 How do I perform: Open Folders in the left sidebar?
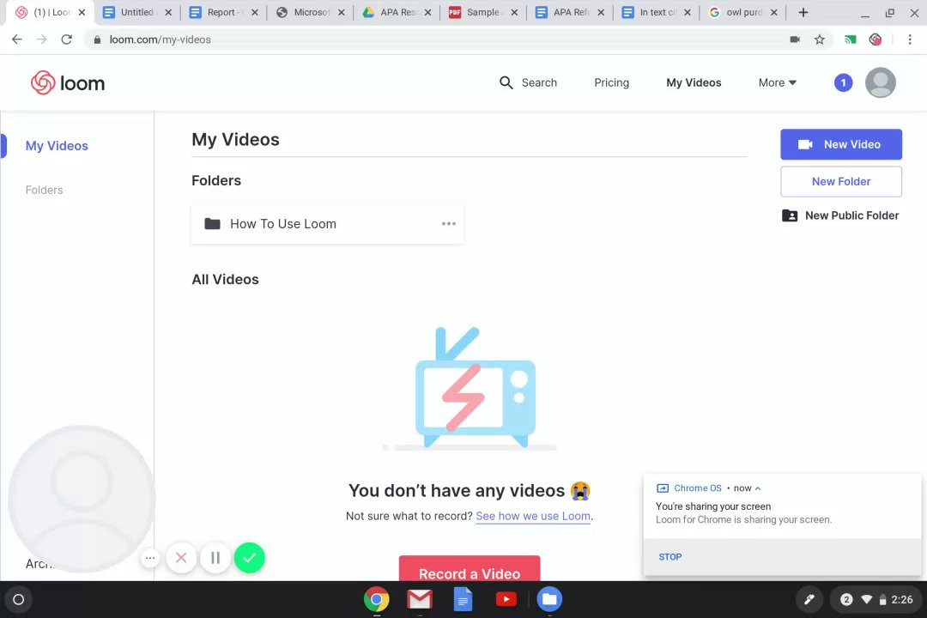[x=45, y=190]
